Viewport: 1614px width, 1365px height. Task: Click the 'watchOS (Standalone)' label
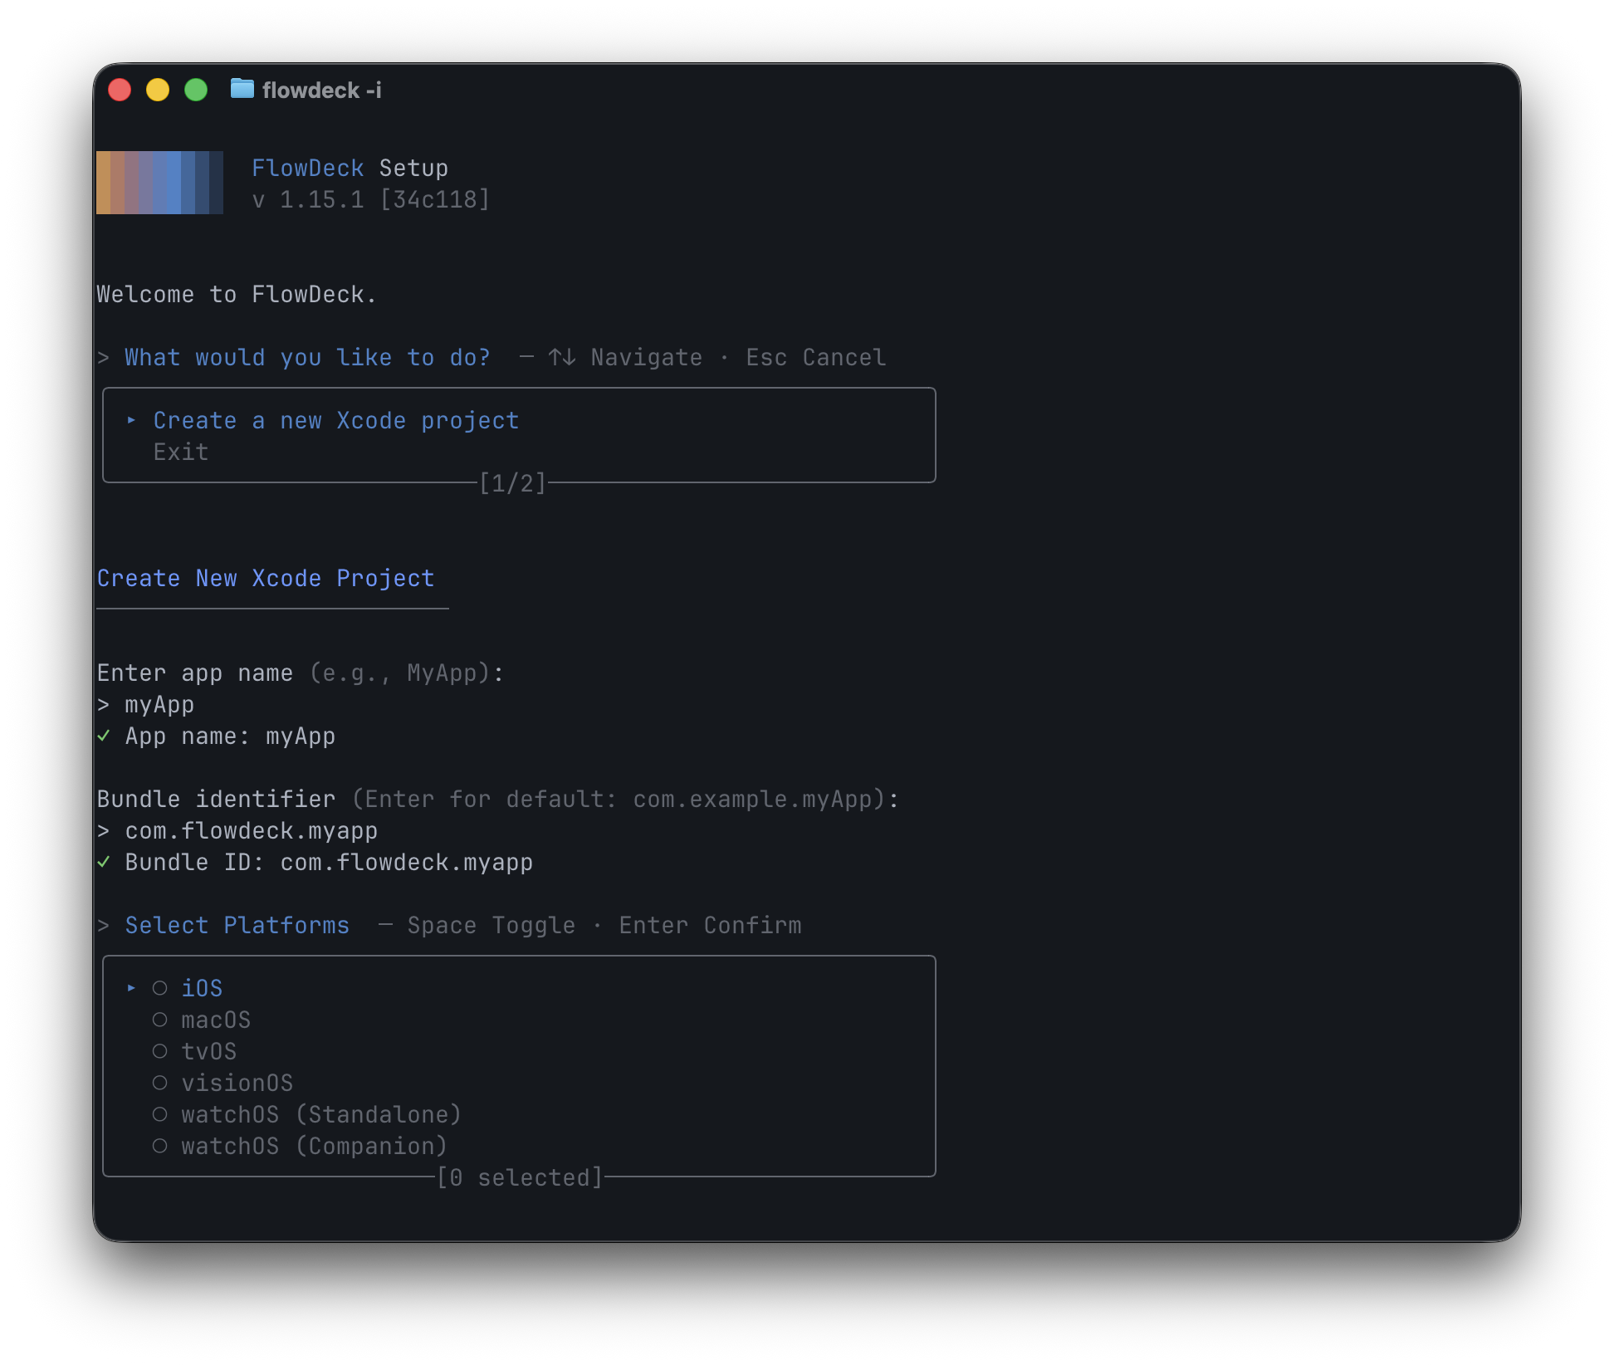click(321, 1114)
